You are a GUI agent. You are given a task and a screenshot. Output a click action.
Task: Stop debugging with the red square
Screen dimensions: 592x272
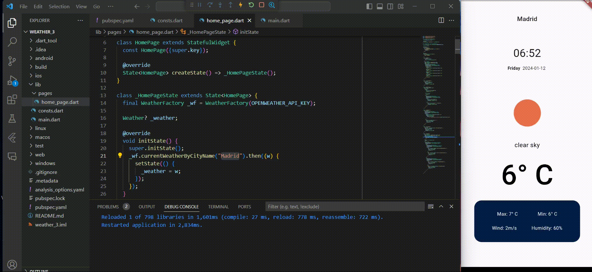click(x=262, y=5)
